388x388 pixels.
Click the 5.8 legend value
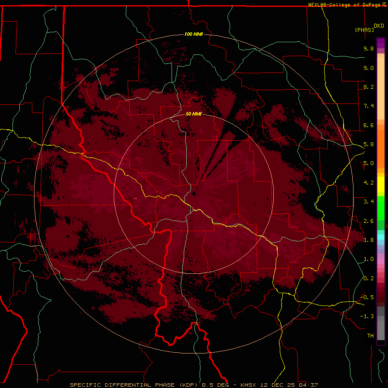[x=369, y=144]
